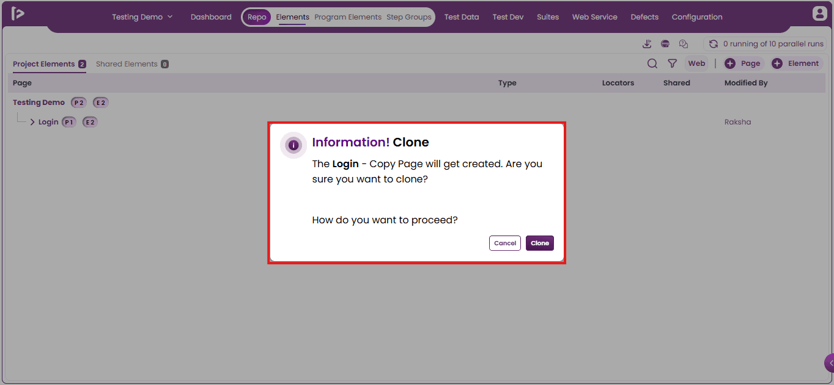Open the Configuration menu

click(697, 17)
